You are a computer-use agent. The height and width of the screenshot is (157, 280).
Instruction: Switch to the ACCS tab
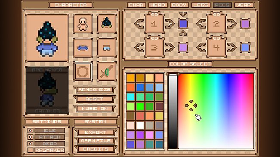point(222,5)
